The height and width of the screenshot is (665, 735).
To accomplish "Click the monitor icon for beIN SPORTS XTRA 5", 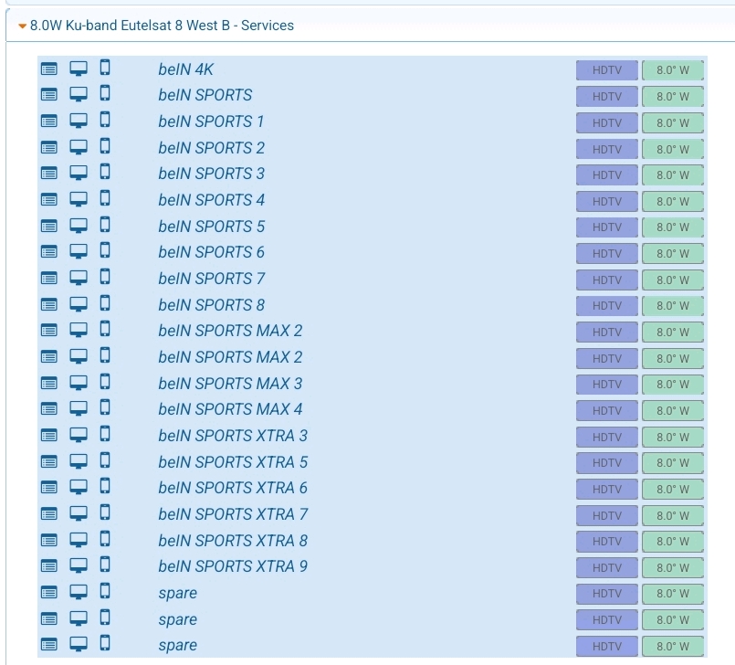I will click(x=79, y=461).
